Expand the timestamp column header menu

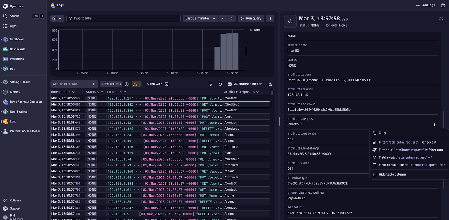[x=74, y=92]
